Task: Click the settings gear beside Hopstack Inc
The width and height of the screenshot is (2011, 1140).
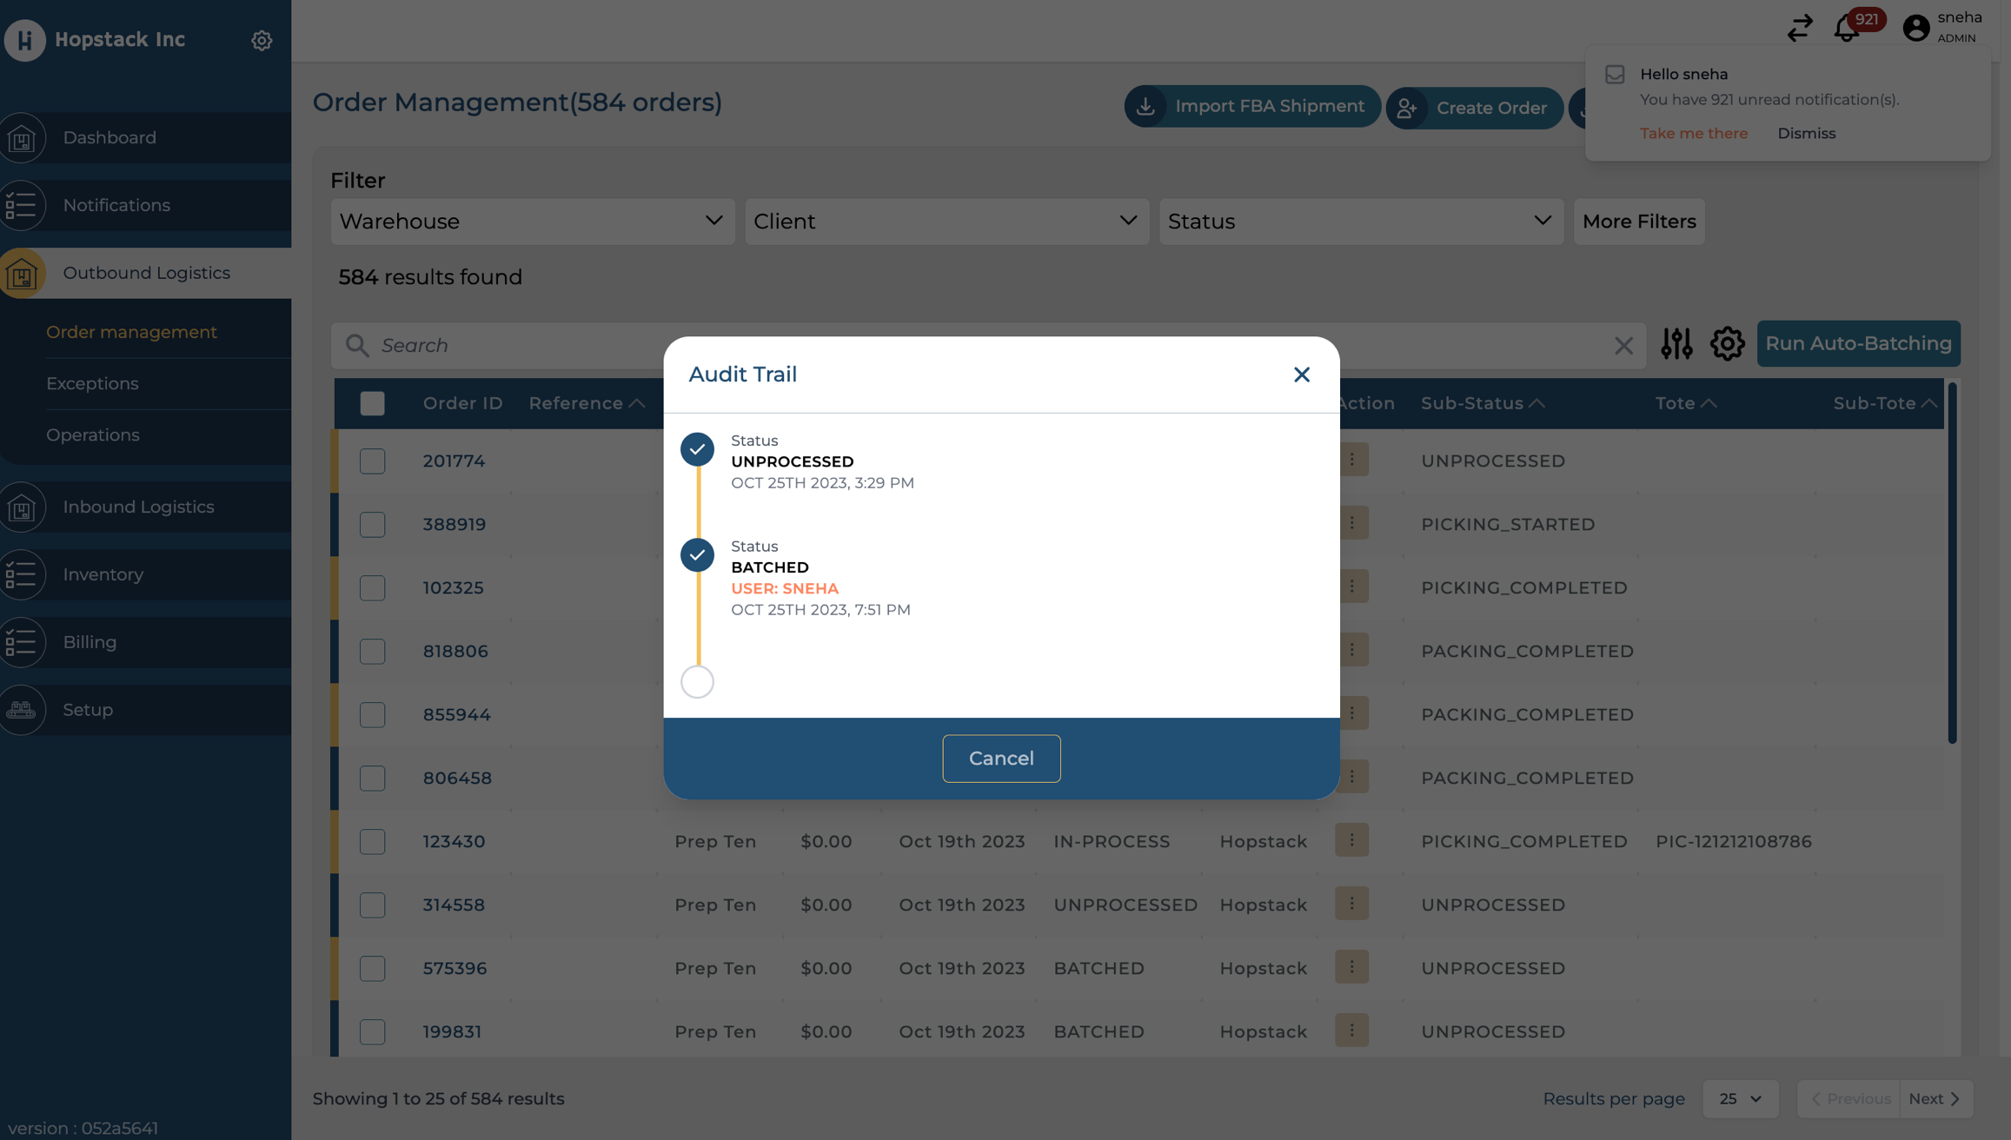Action: coord(262,40)
